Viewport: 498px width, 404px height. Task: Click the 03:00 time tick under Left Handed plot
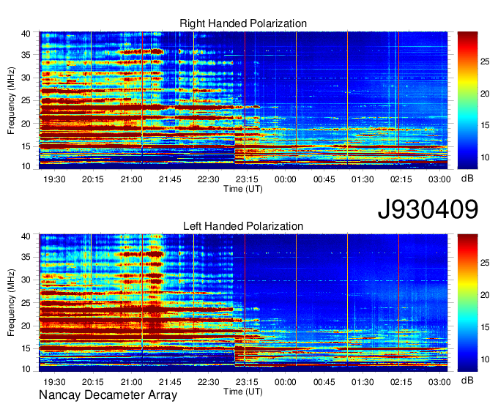pyautogui.click(x=439, y=382)
